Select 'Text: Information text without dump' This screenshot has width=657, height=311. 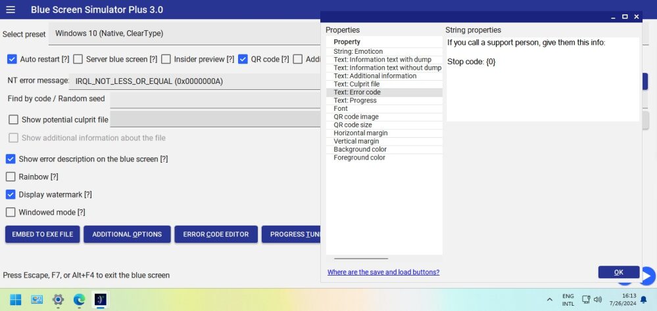point(384,68)
